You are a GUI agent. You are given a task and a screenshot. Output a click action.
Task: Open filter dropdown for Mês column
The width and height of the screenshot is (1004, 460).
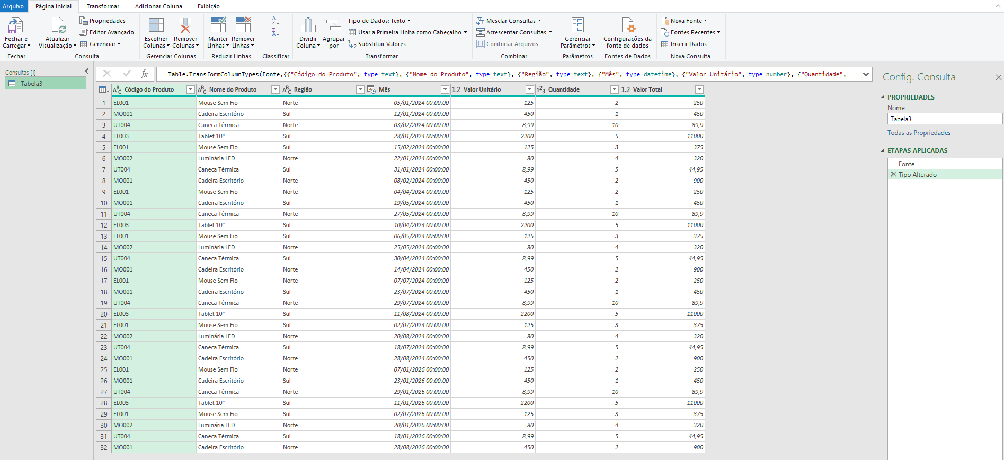pos(445,89)
